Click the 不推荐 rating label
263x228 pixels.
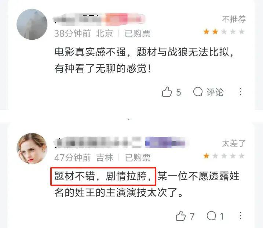(234, 19)
